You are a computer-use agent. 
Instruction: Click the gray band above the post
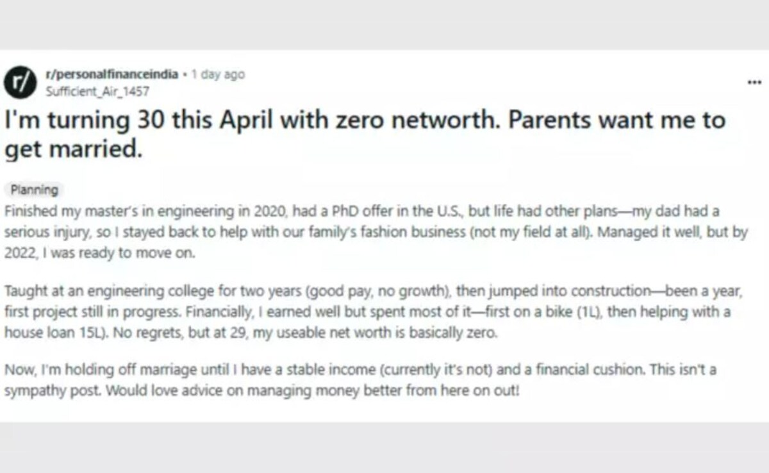tap(384, 26)
